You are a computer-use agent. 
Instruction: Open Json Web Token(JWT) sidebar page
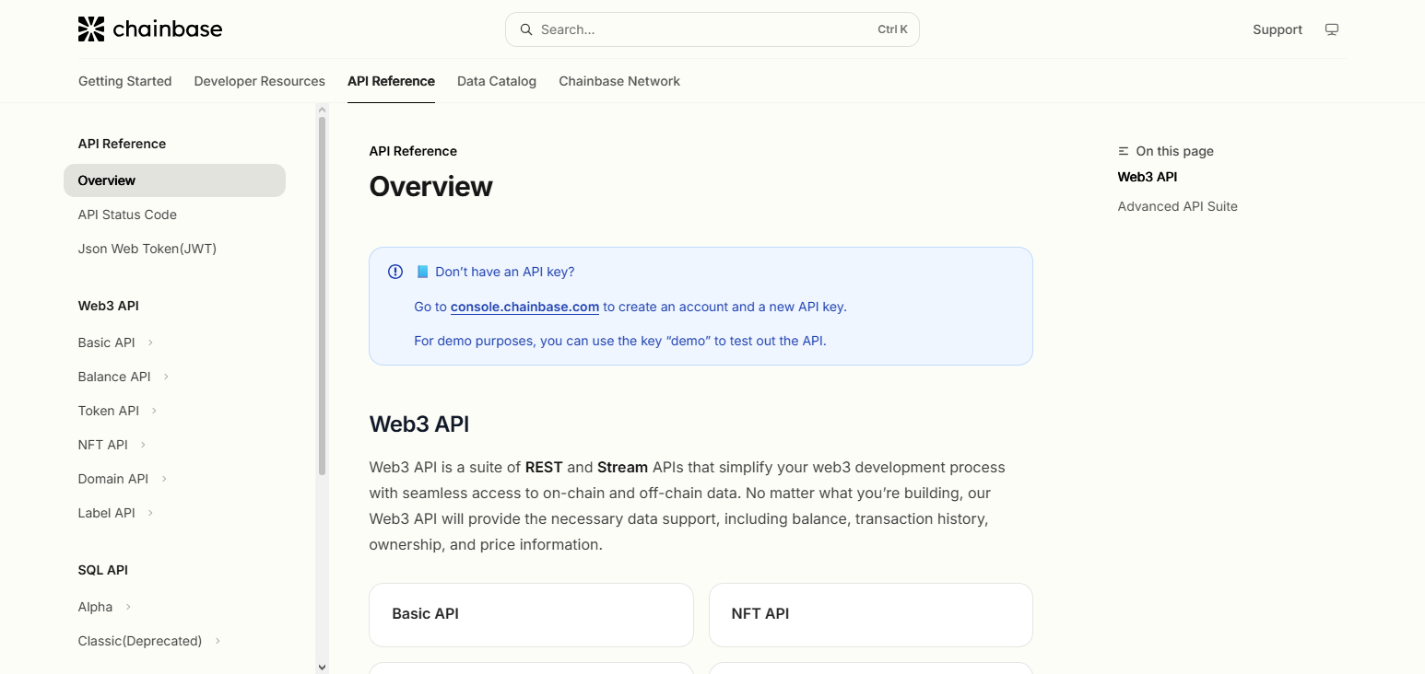tap(147, 249)
